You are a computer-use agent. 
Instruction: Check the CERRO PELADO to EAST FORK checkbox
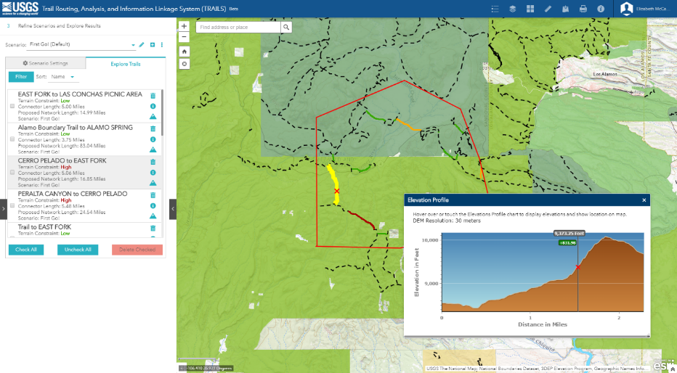(12, 172)
